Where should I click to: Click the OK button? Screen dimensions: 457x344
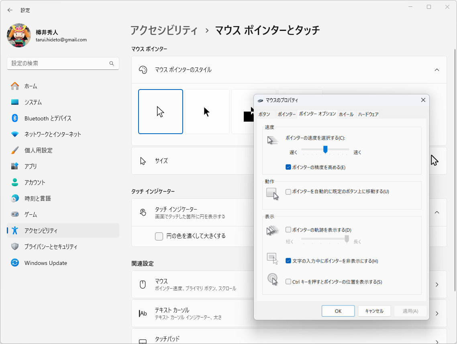pyautogui.click(x=338, y=311)
